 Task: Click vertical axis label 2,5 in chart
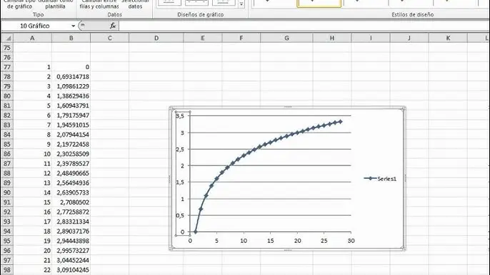click(x=180, y=150)
